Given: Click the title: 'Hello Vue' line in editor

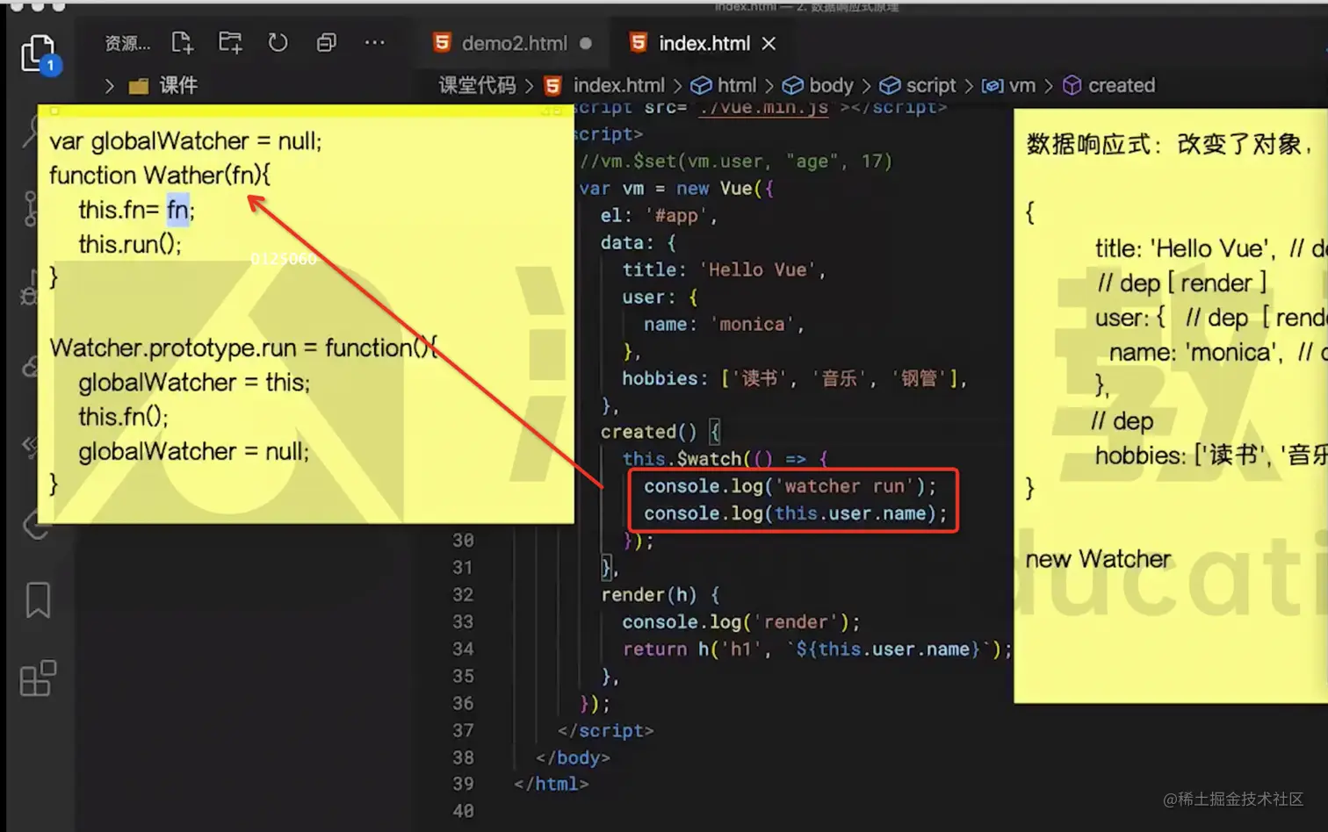Looking at the screenshot, I should [724, 270].
